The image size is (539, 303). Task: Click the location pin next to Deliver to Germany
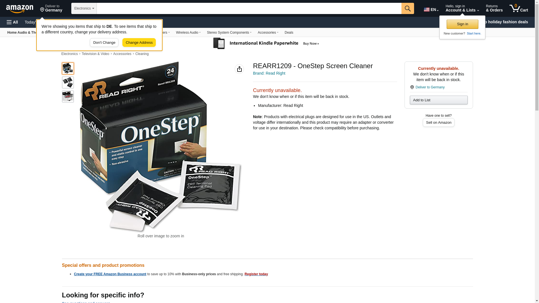click(412, 87)
